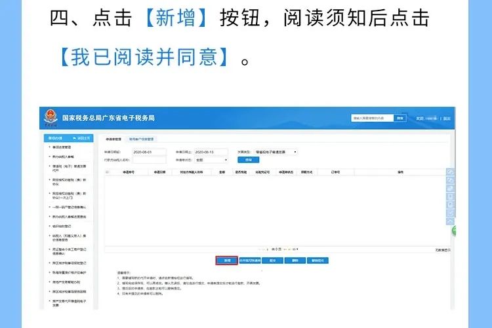Click the return-to-homepage arrow in sidebar header
This screenshot has width=492, height=328.
point(75,138)
